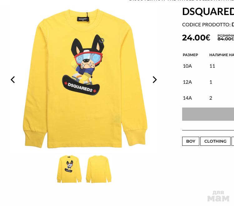The height and width of the screenshot is (206, 234).
Task: Click the main yellow sweatshirt image
Action: (x=85, y=79)
